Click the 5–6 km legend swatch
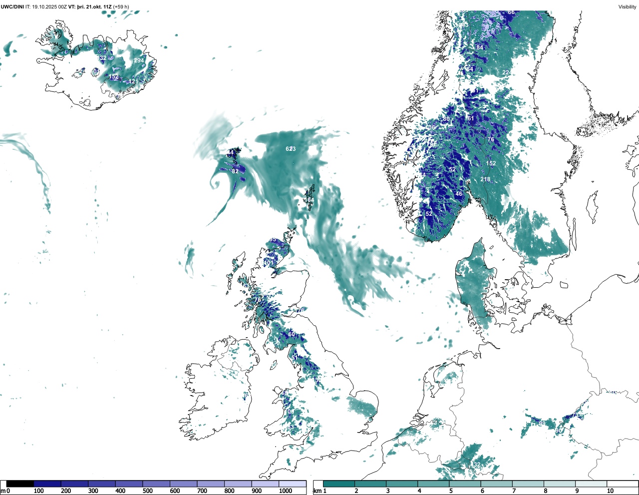This screenshot has height=495, width=639. [465, 484]
